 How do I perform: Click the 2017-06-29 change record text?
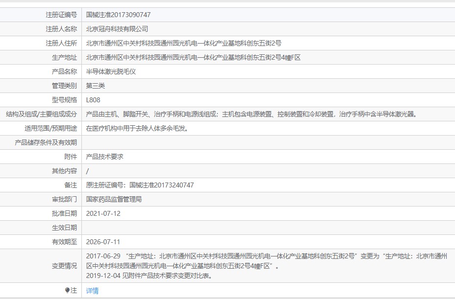[x=267, y=261]
